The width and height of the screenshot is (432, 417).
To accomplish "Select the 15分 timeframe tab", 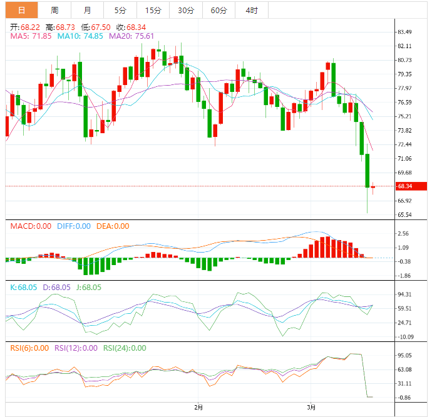I will click(152, 10).
